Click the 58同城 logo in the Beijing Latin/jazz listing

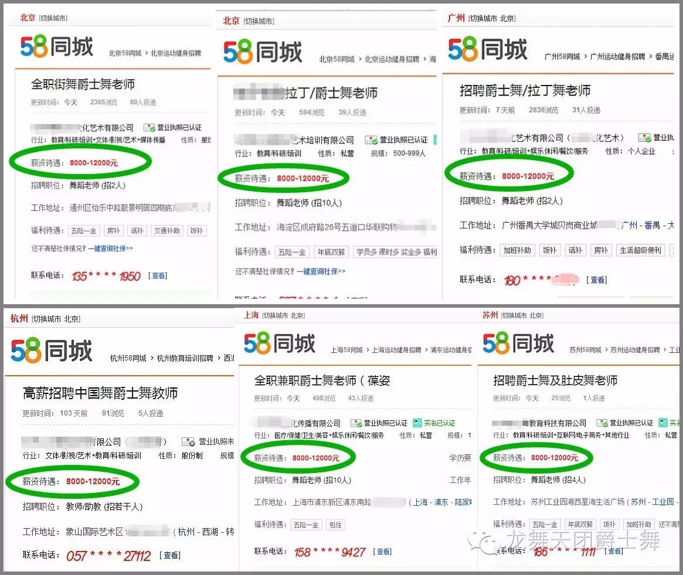(x=262, y=52)
